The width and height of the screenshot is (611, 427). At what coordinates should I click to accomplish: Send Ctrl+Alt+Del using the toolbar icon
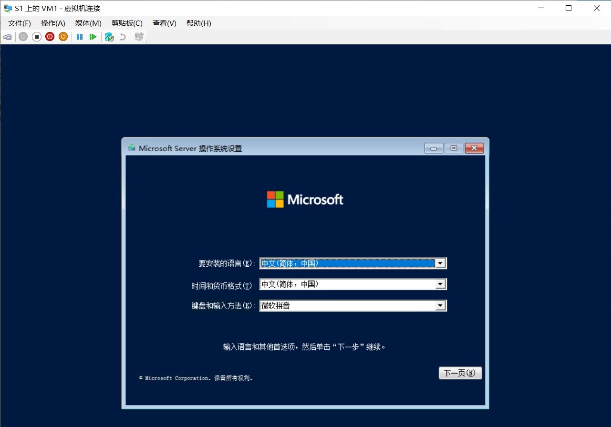[7, 37]
